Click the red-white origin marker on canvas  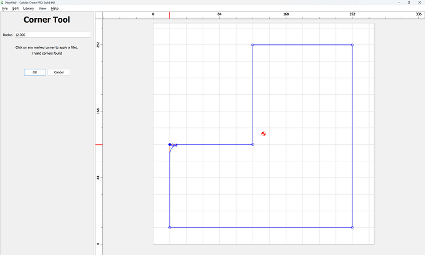tap(264, 134)
